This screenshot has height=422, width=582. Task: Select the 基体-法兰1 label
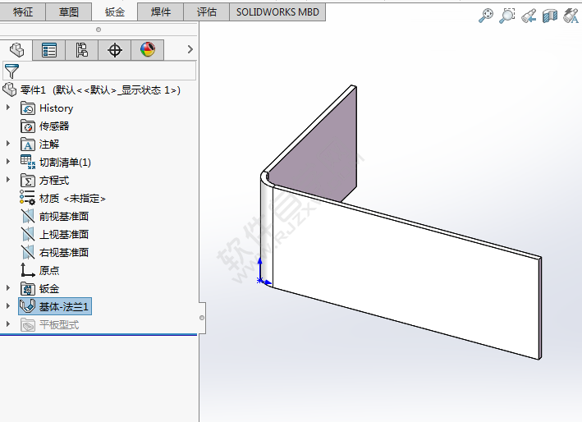64,307
